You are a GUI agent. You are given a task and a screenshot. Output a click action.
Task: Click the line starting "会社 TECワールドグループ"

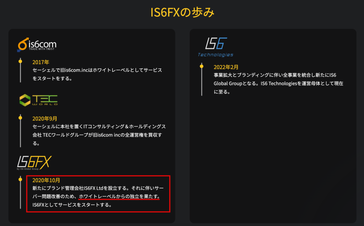point(97,135)
